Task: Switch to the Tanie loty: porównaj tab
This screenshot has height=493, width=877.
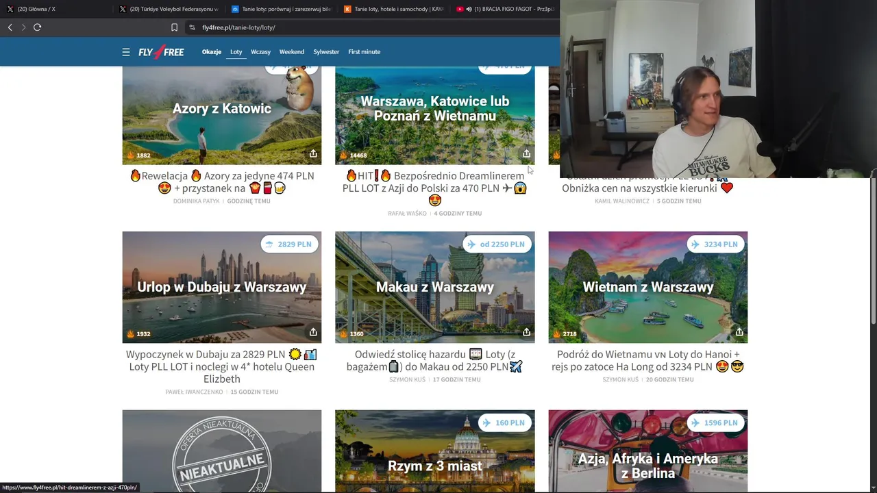Action: point(281,9)
